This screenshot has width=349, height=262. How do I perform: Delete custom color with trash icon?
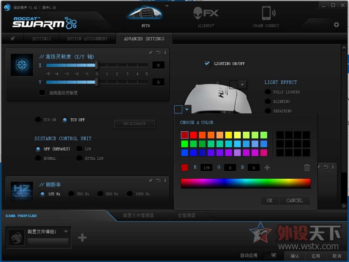coord(307,168)
